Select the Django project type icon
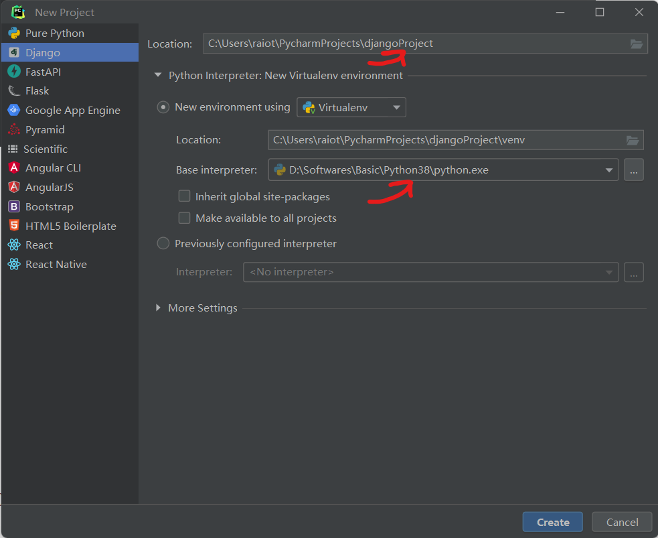658x538 pixels. (14, 52)
